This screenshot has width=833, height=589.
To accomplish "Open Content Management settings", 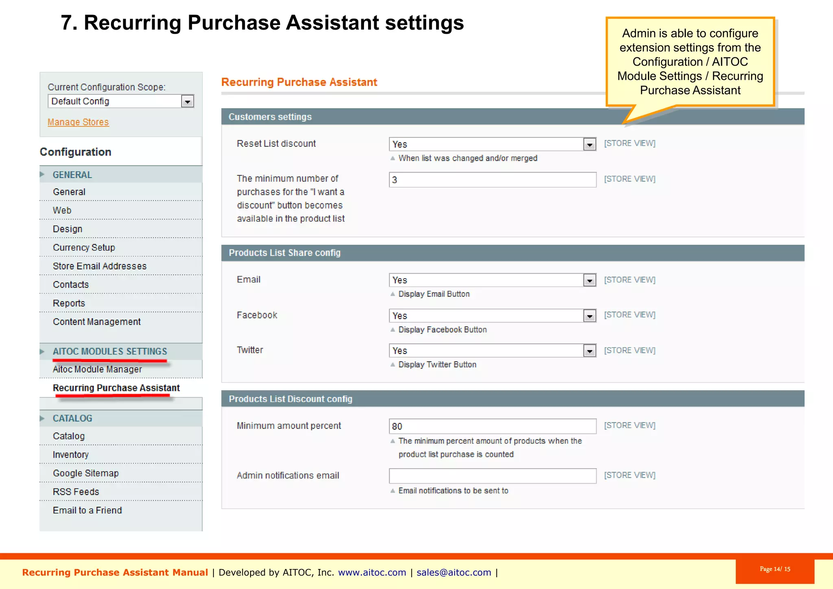I will coord(97,322).
